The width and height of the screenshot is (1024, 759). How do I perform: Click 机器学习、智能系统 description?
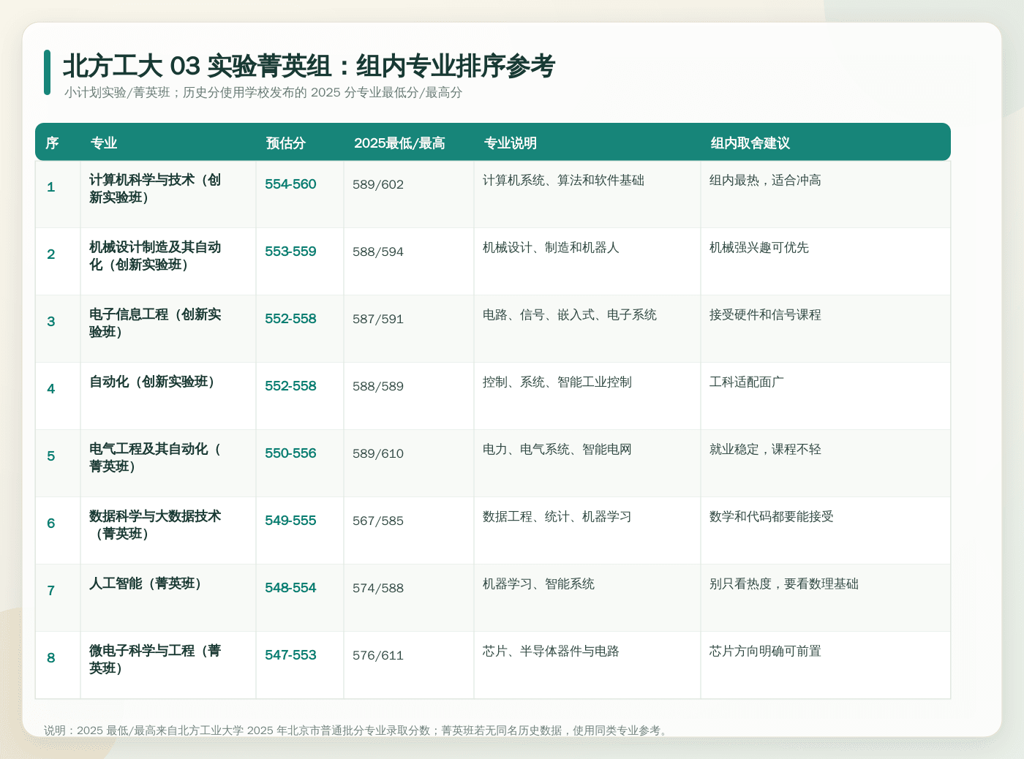[538, 584]
